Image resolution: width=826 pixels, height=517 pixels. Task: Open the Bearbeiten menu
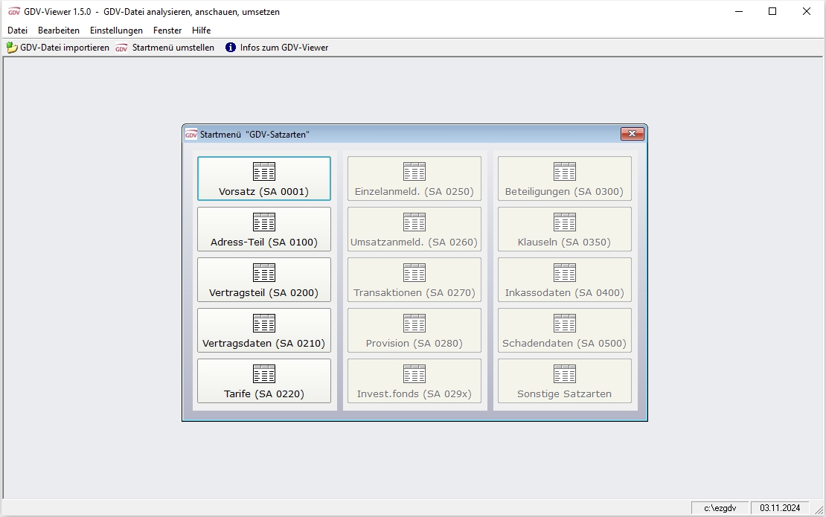click(x=59, y=30)
